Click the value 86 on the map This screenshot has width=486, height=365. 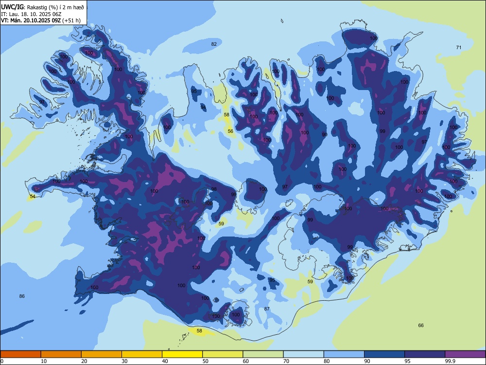[x=22, y=296]
